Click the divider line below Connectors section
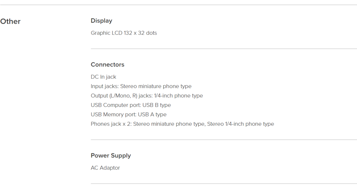The image size is (357, 187). [x=224, y=140]
